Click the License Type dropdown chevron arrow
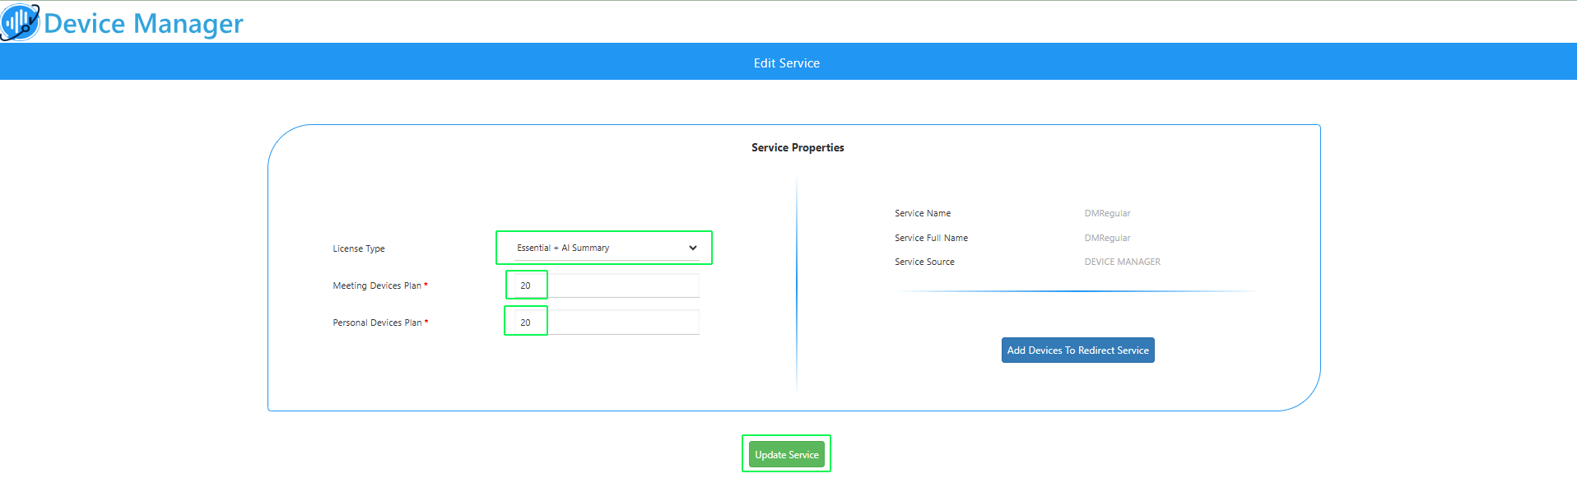The width and height of the screenshot is (1577, 492). click(x=692, y=248)
